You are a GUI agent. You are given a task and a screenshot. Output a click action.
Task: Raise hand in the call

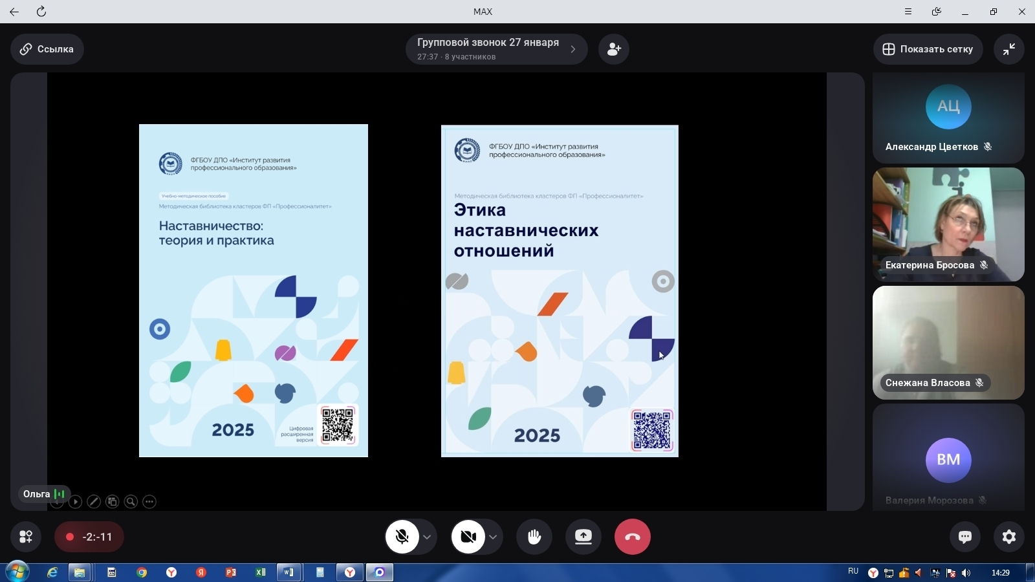pyautogui.click(x=534, y=537)
